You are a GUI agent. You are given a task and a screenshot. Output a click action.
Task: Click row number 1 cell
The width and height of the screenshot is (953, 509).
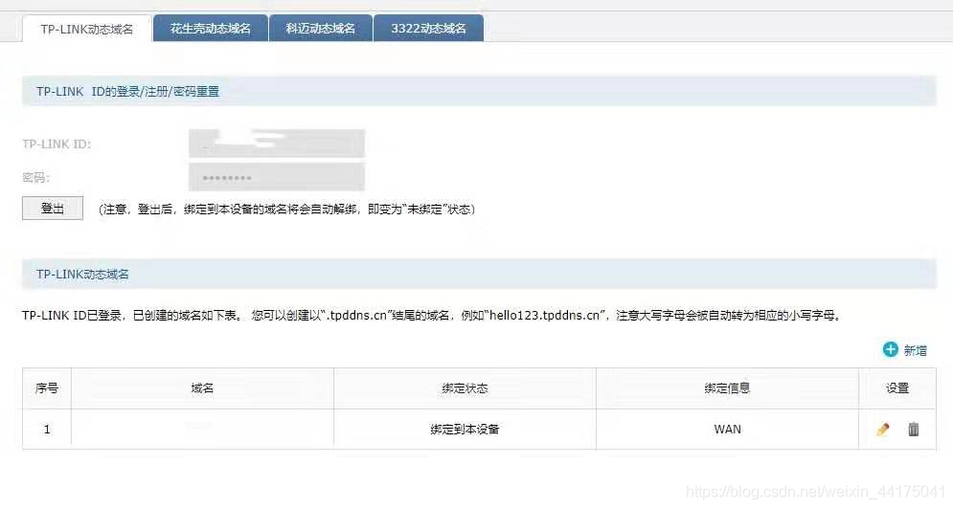click(x=47, y=430)
